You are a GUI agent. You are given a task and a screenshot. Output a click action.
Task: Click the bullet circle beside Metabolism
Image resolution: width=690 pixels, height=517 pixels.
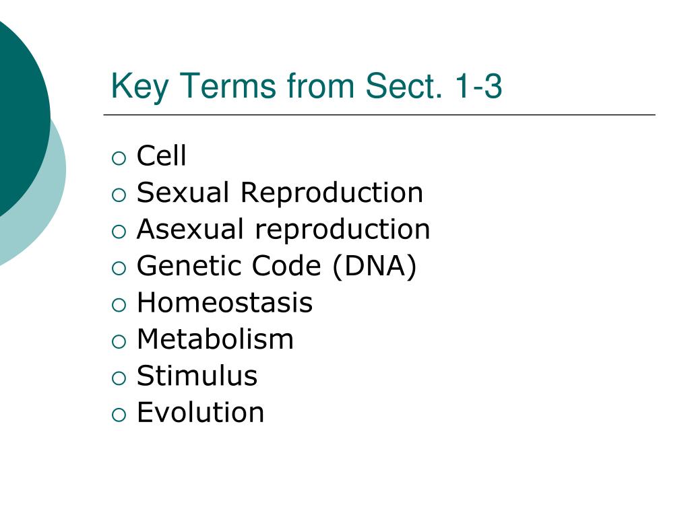119,341
